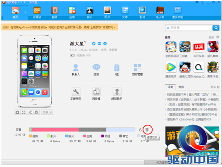This screenshot has height=167, width=222.
Task: Click the trash clean-up icon circled in red
Action: (147, 130)
